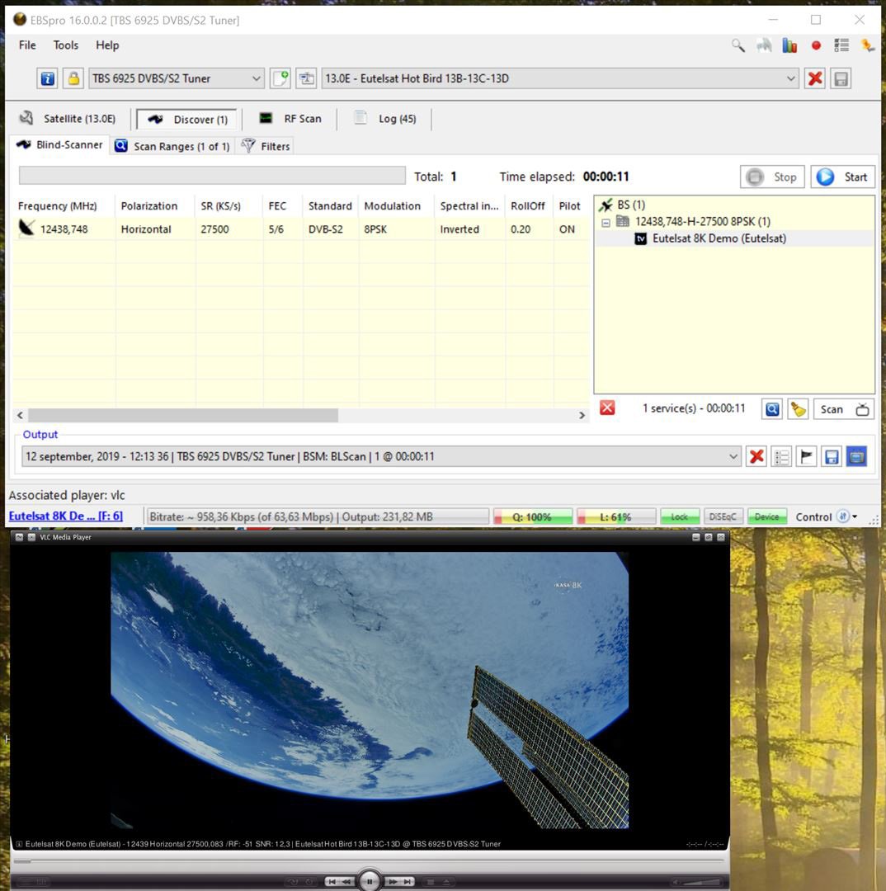The height and width of the screenshot is (891, 886).
Task: Click the flag icon in Output row
Action: click(806, 457)
